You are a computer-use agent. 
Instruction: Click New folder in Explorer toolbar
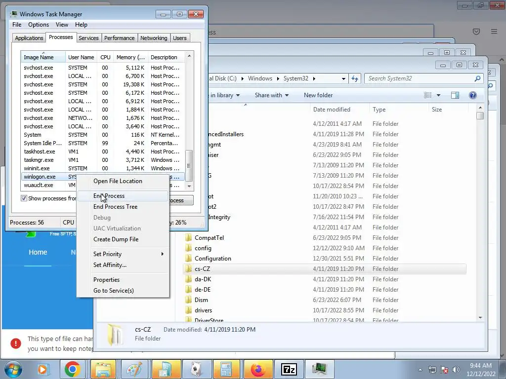(318, 95)
